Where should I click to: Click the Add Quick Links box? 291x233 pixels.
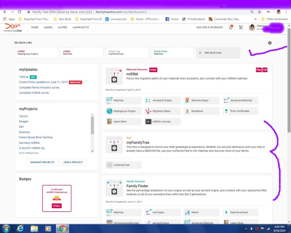(x=218, y=53)
